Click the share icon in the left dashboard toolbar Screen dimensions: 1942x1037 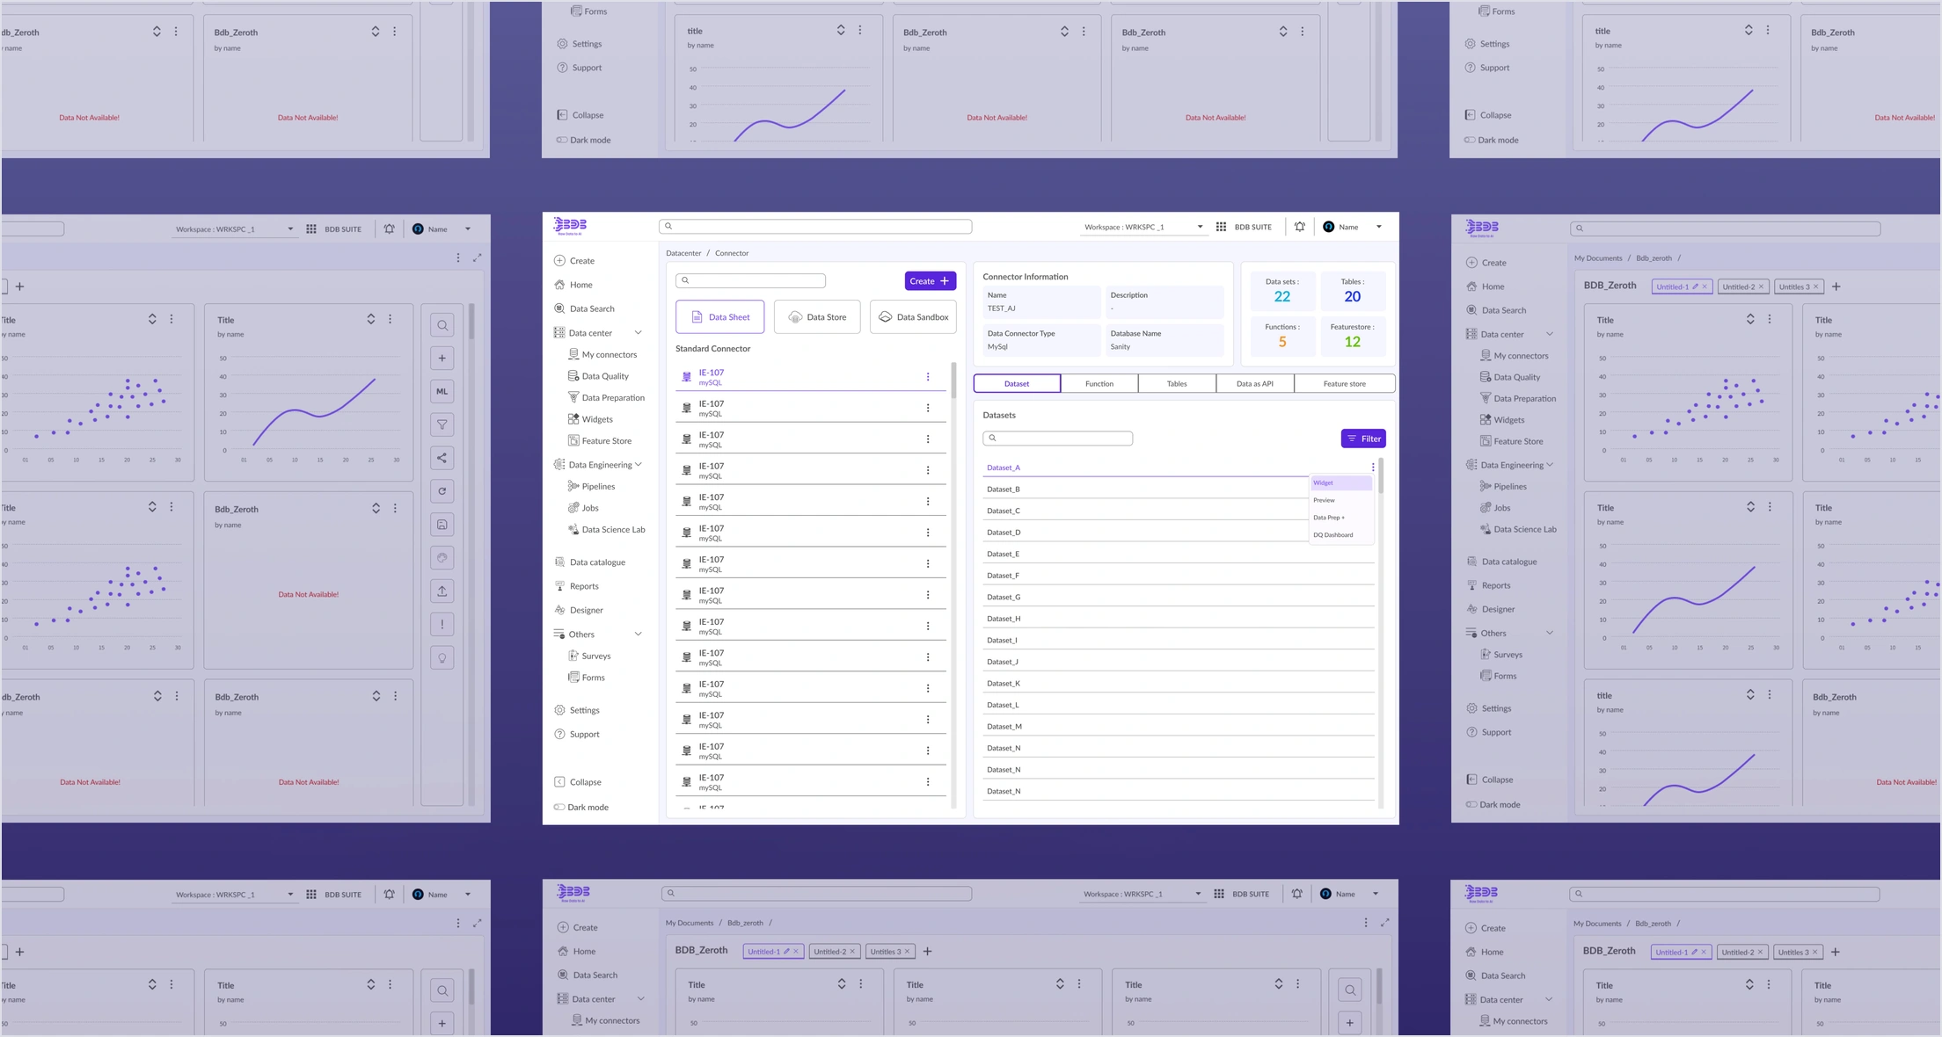[442, 458]
